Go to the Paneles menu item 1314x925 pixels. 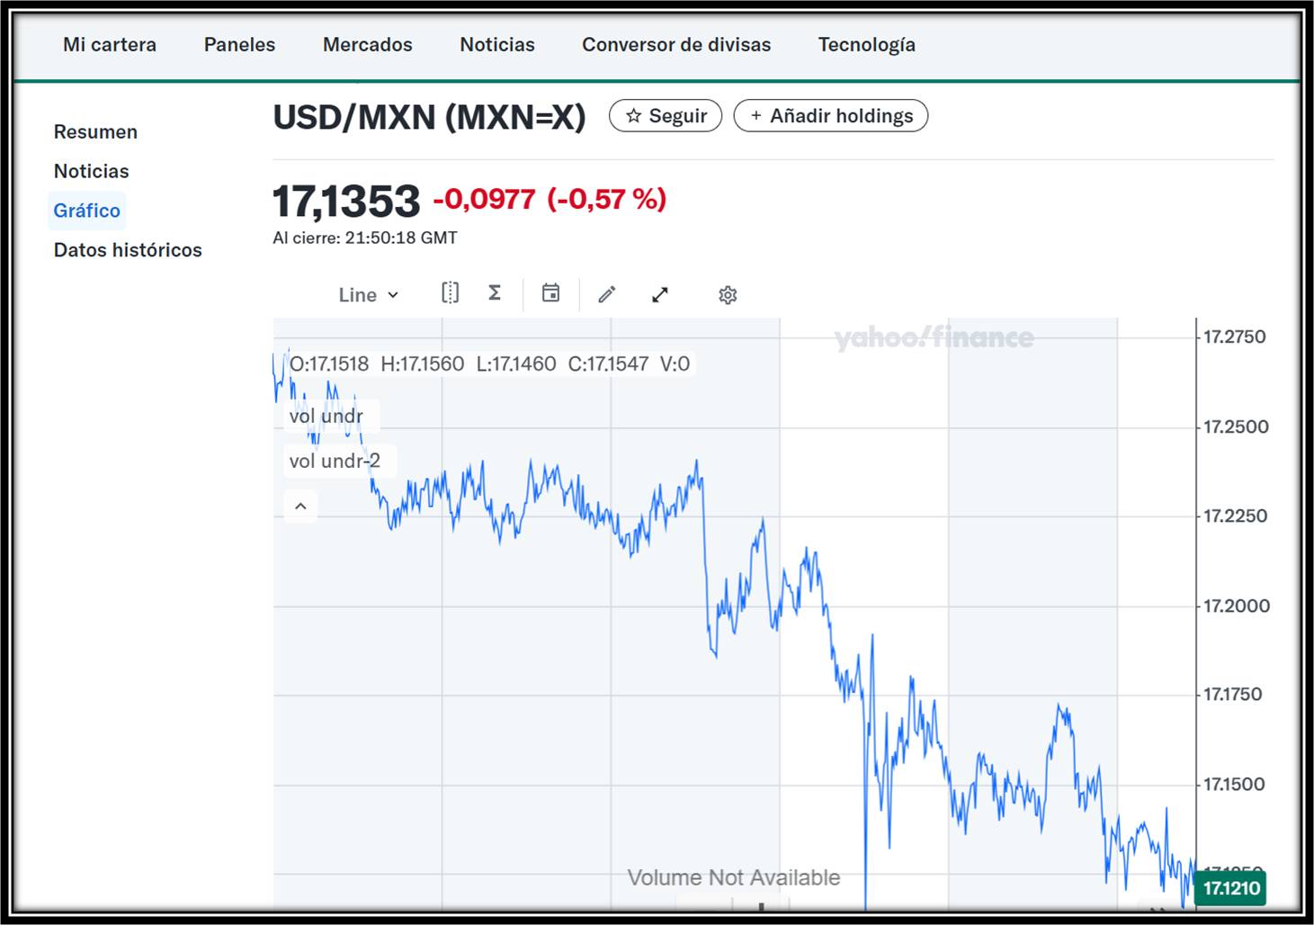click(239, 45)
